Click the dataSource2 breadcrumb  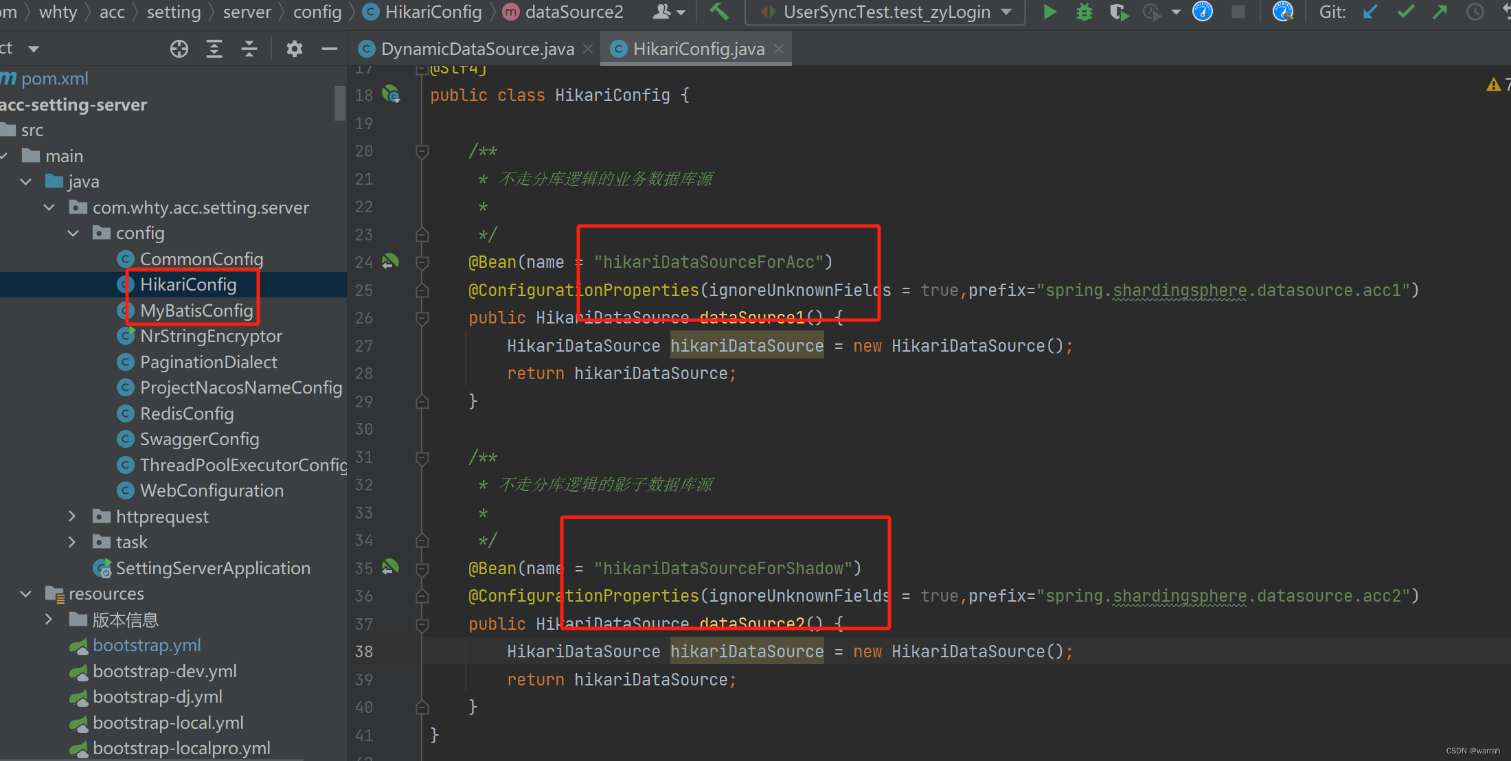coord(564,12)
